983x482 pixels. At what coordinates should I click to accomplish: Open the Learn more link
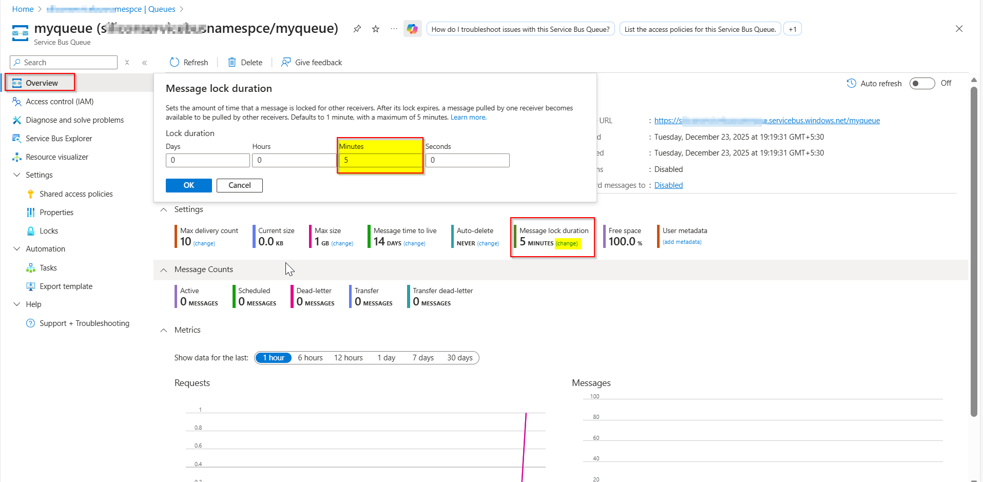pos(469,118)
